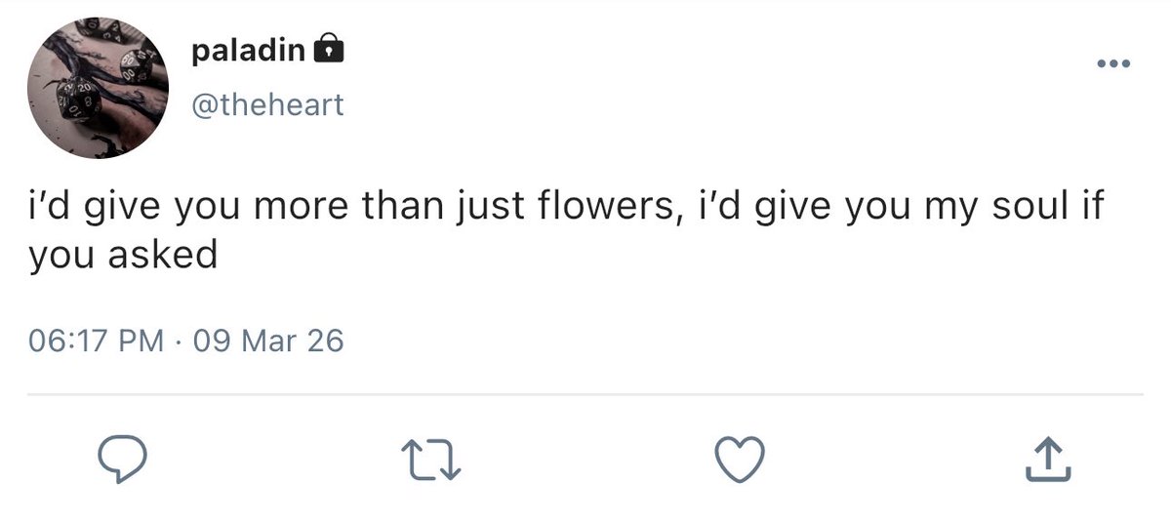Click the padlock protected-account icon

[329, 49]
